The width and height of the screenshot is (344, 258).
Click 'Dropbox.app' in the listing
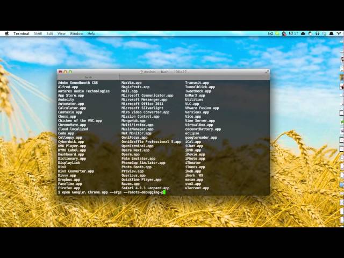coord(69,180)
